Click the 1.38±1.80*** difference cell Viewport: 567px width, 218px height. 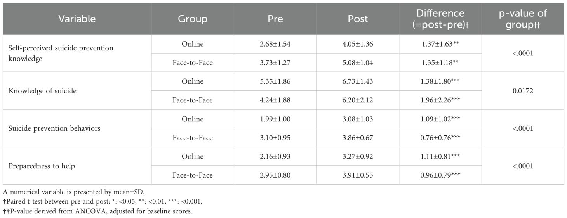coord(440,81)
